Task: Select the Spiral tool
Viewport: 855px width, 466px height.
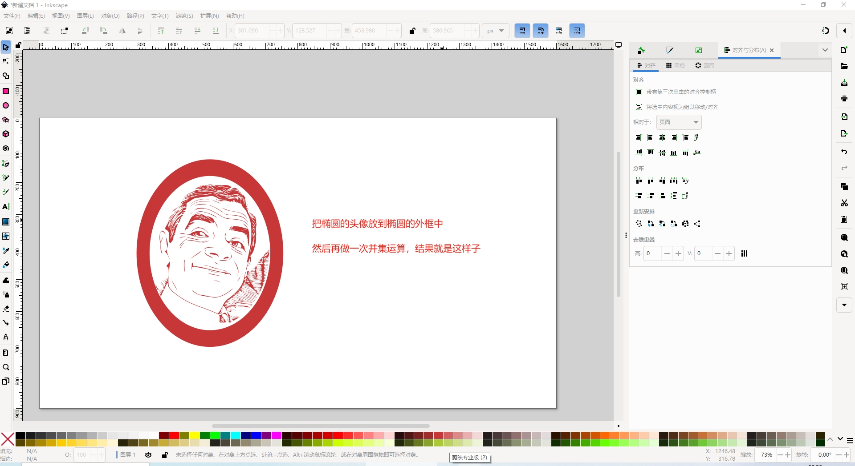Action: click(6, 149)
